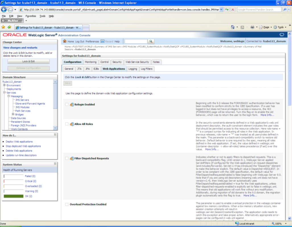Click the Local intranet zone icon
This screenshot has height=227, width=292.
237,224
